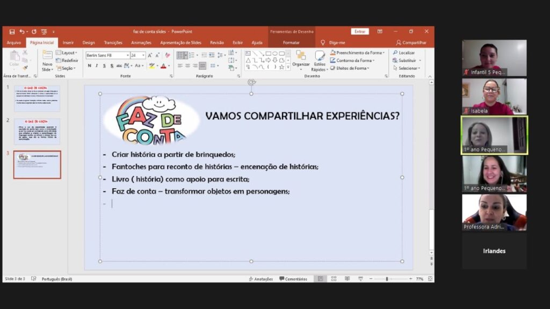Viewport: 550px width, 309px height.
Task: Toggle the Anotações notes pane
Action: (260, 279)
